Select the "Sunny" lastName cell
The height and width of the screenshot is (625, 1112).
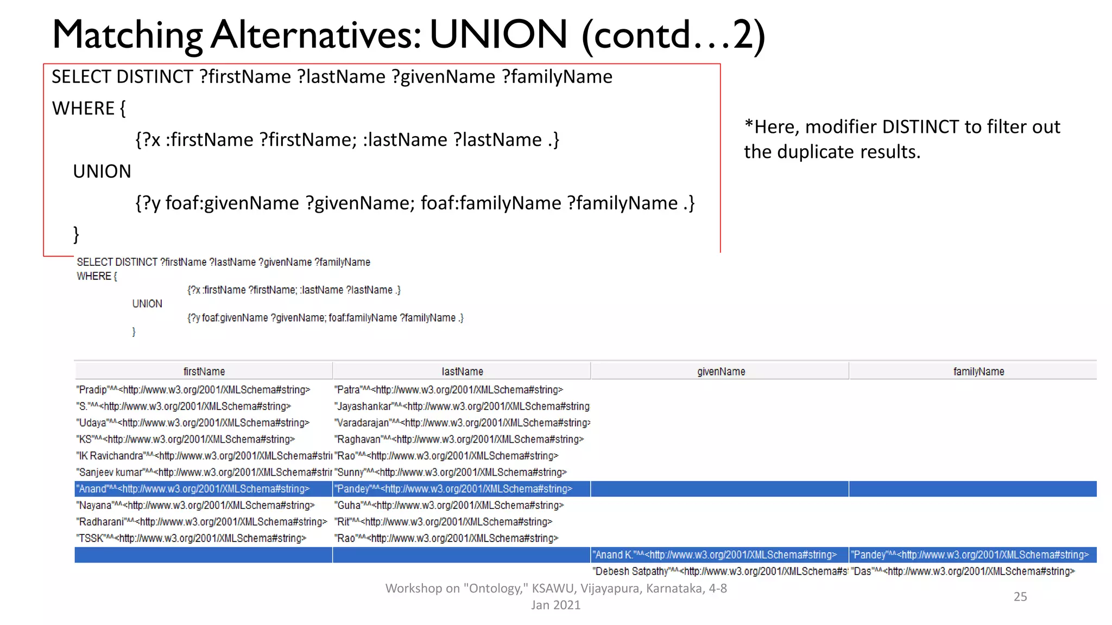tap(462, 472)
